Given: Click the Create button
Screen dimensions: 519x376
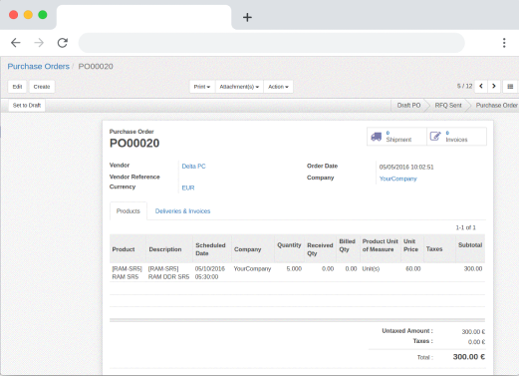Looking at the screenshot, I should pos(42,87).
